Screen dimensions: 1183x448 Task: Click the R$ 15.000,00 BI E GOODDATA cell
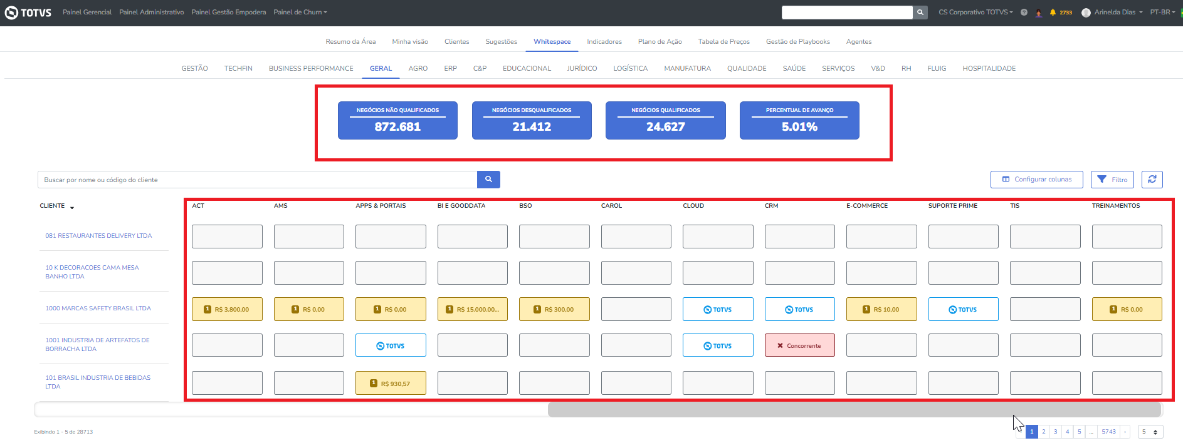tap(473, 309)
